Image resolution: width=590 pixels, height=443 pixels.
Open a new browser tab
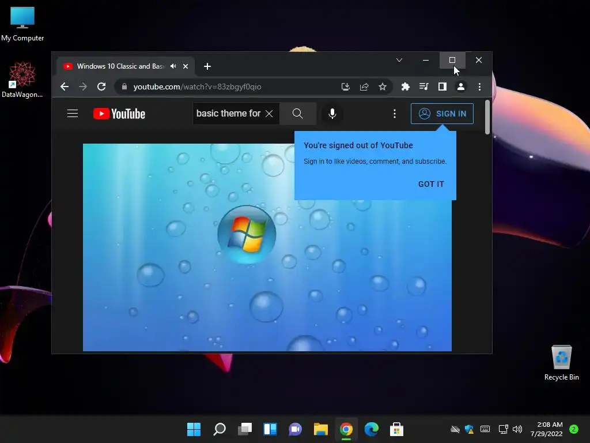pos(207,66)
